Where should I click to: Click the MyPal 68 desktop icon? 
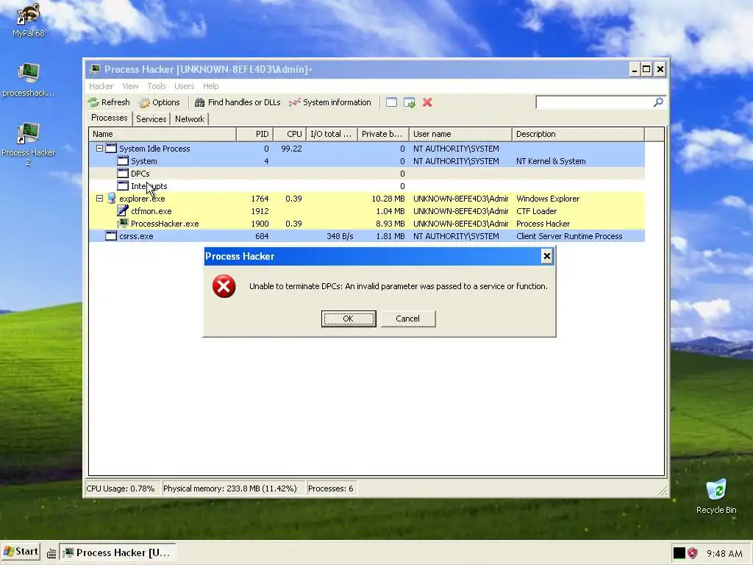coord(28,20)
